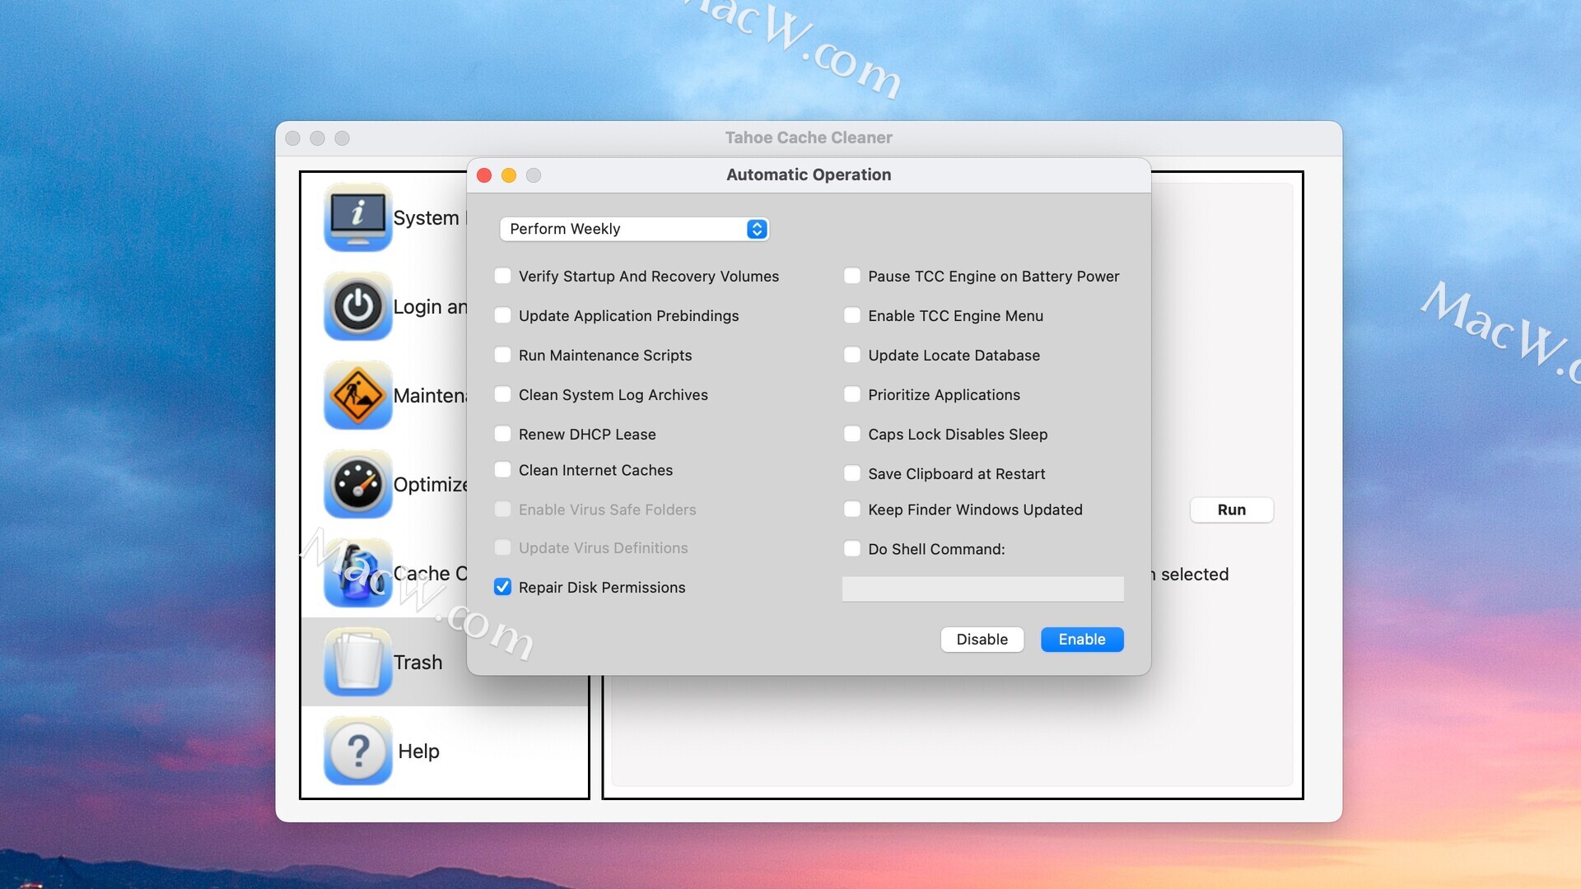1581x889 pixels.
Task: Open the Perform Weekly schedule dropdown
Action: pyautogui.click(x=634, y=229)
